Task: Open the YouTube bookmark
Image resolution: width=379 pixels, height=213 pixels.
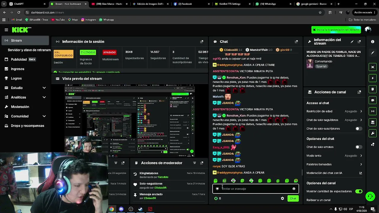Action: (58, 20)
